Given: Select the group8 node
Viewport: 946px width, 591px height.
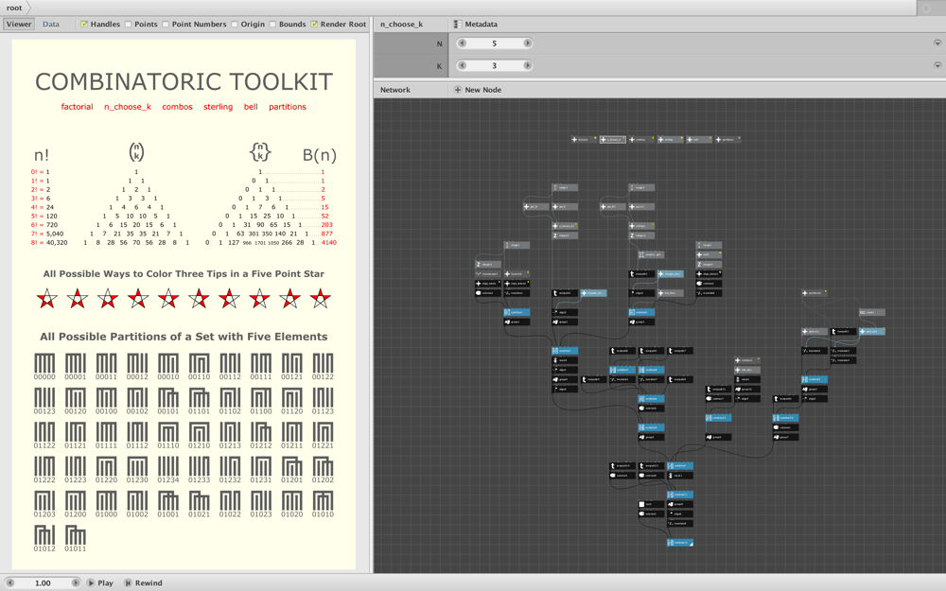Looking at the screenshot, I should click(x=680, y=504).
